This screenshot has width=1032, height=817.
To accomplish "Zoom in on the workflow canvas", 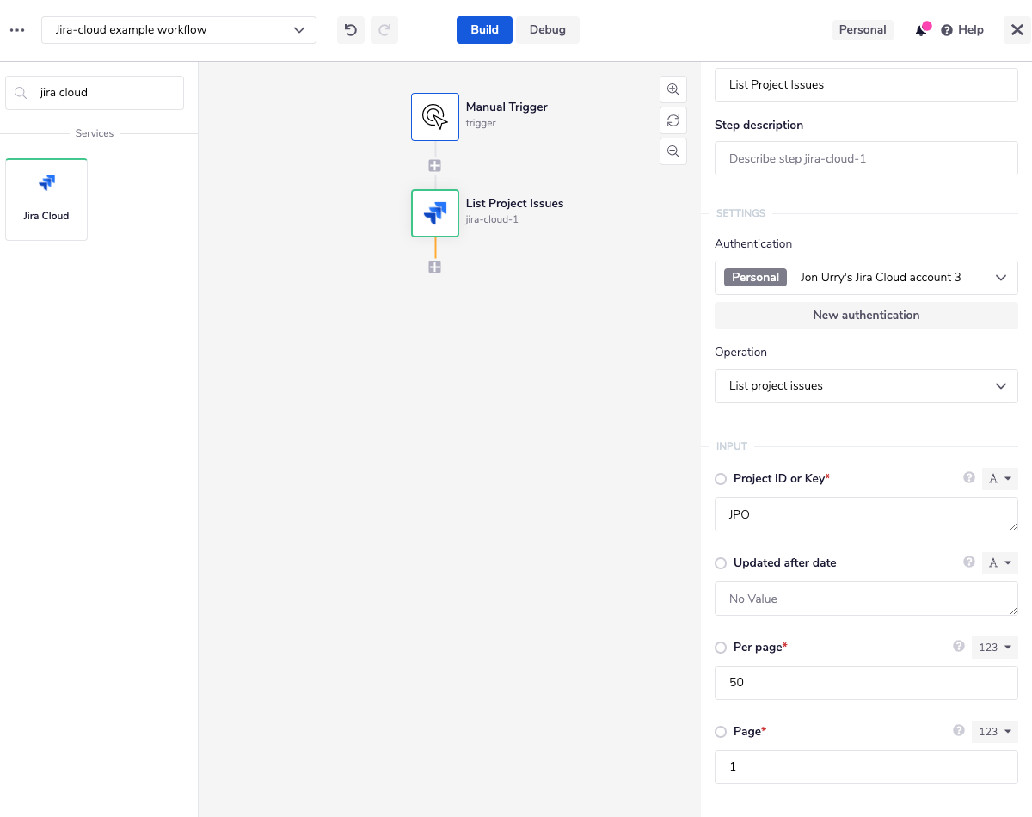I will pyautogui.click(x=673, y=89).
